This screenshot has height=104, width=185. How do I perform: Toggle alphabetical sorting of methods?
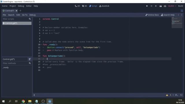30,59
